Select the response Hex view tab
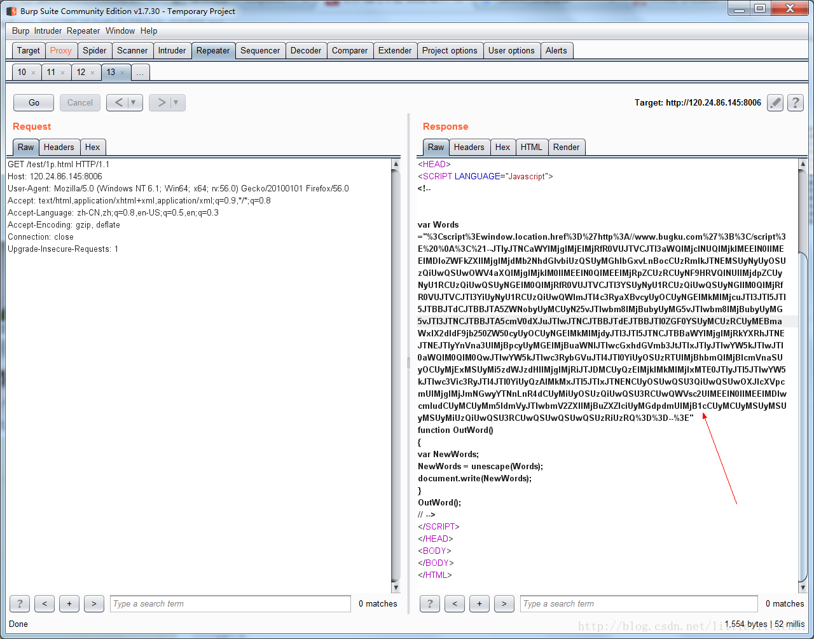 coord(503,147)
